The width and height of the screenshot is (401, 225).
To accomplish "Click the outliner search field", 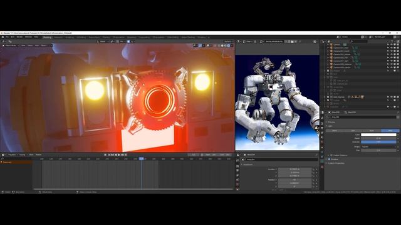I will point(359,41).
